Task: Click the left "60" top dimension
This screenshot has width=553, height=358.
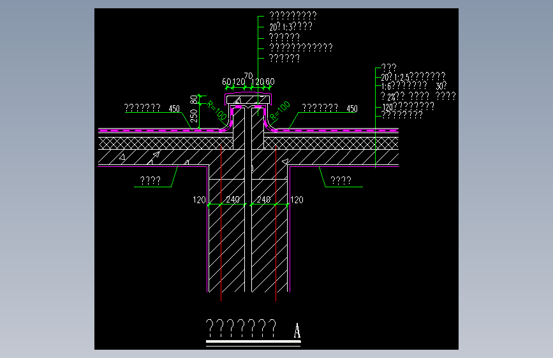Action: point(227,82)
